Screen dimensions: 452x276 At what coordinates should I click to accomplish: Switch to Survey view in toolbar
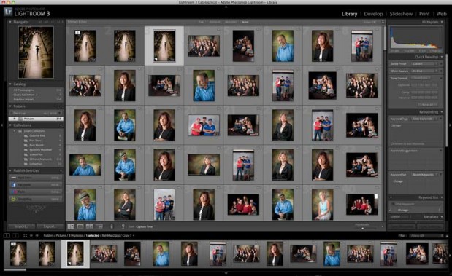pyautogui.click(x=99, y=226)
